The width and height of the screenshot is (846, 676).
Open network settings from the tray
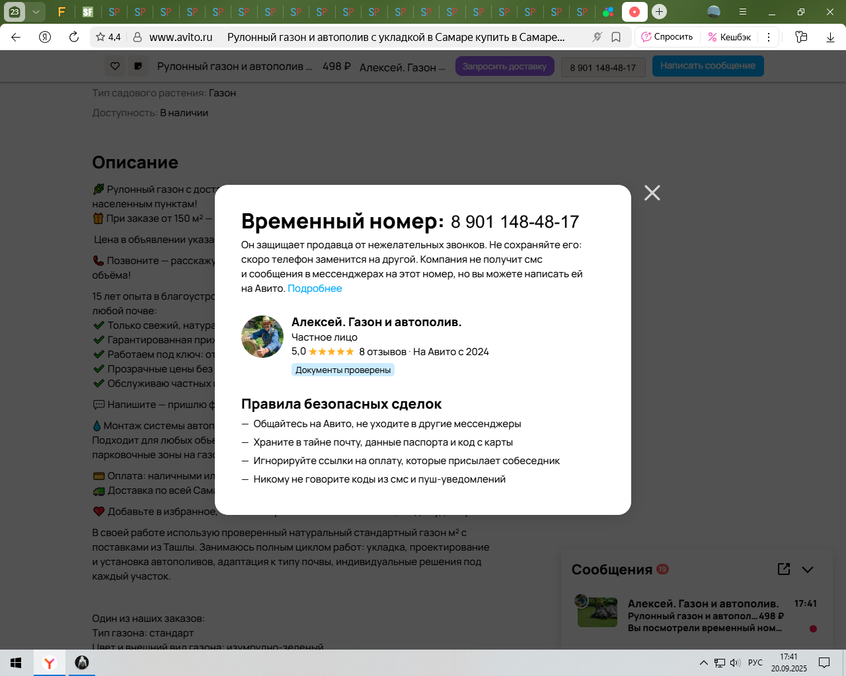coord(719,663)
